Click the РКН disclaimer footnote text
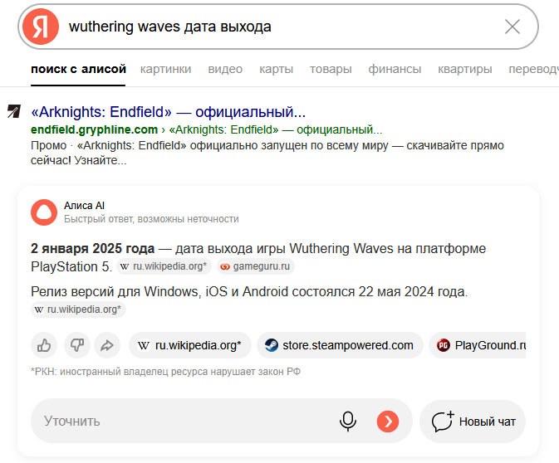Screen dimensions: 559x463 point(166,372)
